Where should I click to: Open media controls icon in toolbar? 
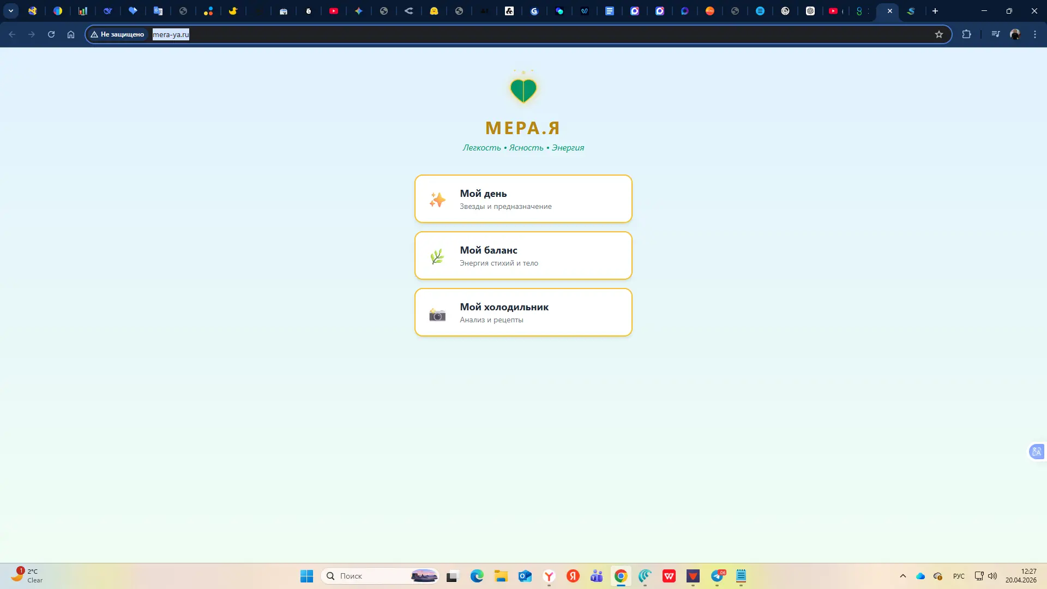996,34
